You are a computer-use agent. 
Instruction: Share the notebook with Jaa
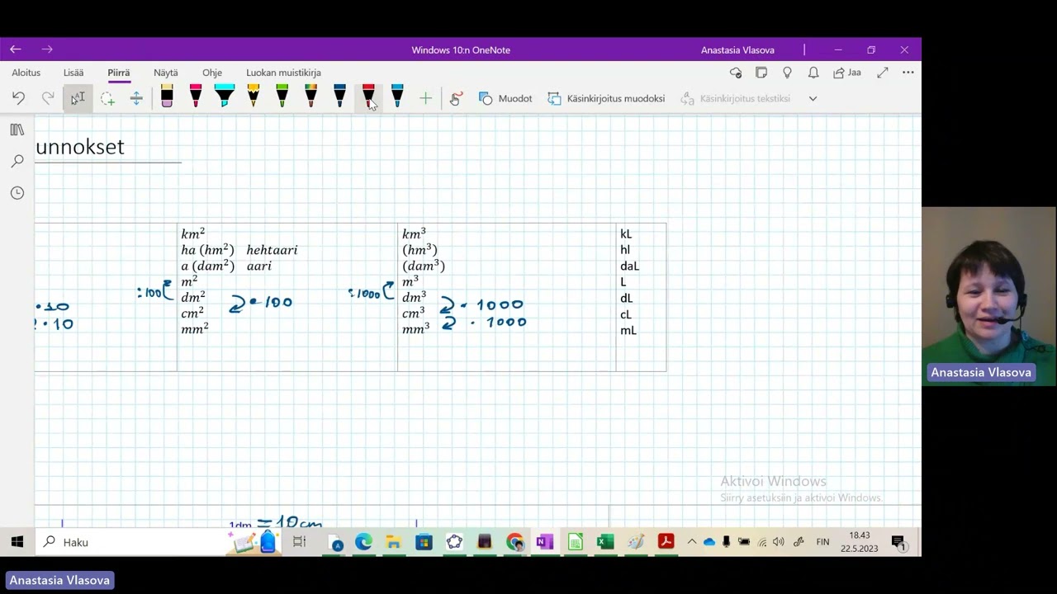pyautogui.click(x=847, y=73)
